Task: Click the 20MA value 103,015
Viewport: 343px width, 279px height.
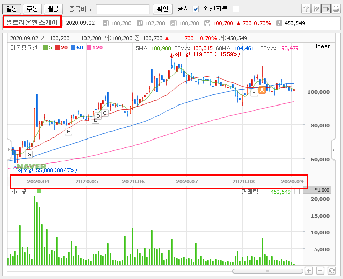Action: [x=202, y=48]
